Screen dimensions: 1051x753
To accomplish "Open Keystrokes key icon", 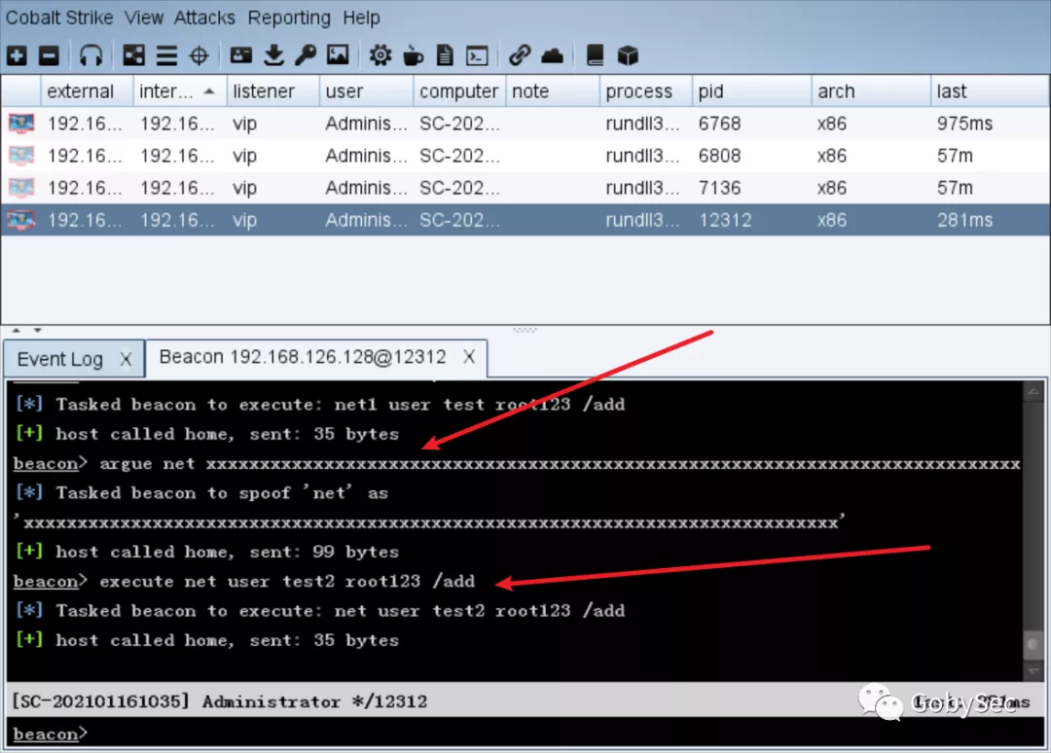I will pyautogui.click(x=306, y=55).
